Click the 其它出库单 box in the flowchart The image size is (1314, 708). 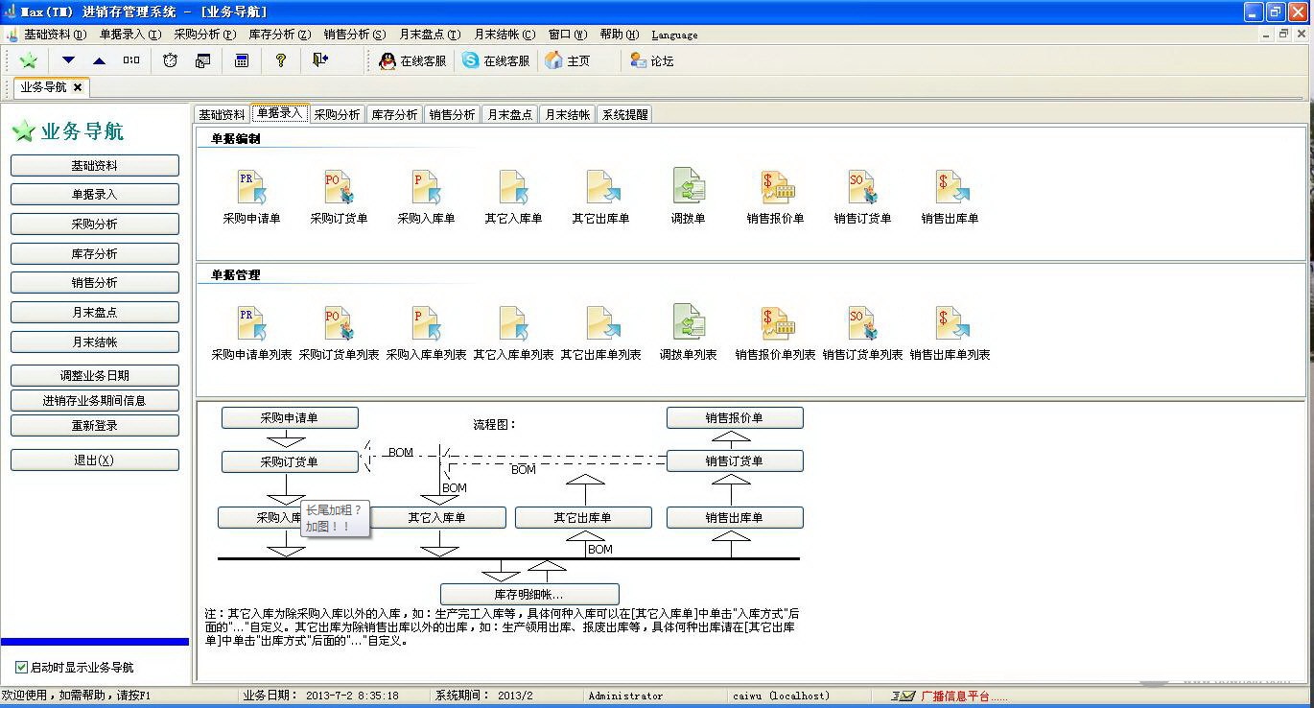tap(583, 518)
